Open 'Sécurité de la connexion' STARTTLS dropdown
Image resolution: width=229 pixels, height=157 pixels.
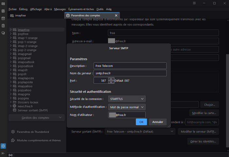pos(127,99)
